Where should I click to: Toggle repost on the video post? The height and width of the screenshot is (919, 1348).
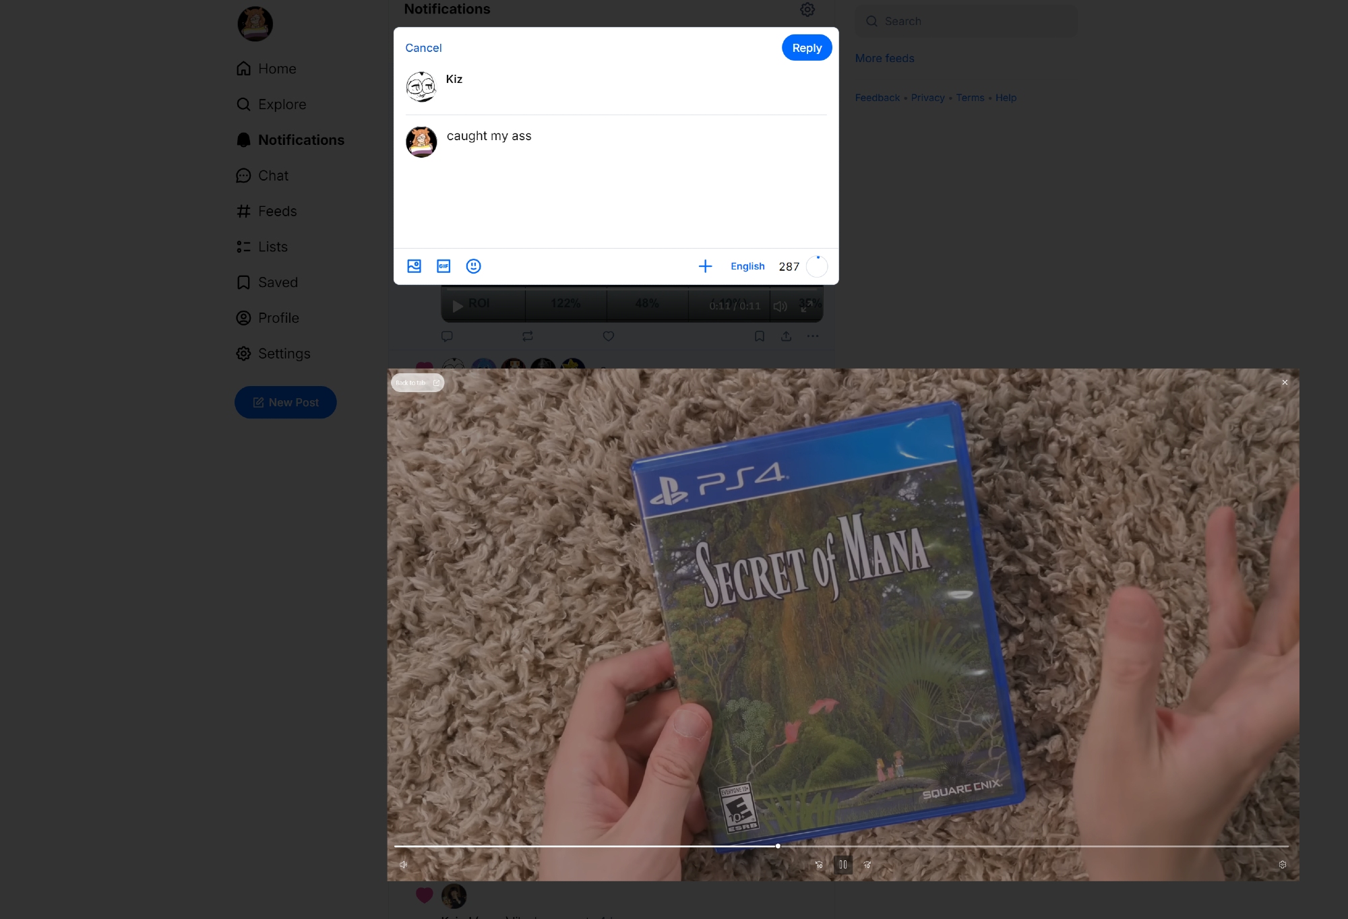[527, 336]
